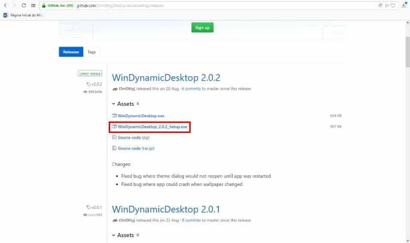Image resolution: width=410 pixels, height=243 pixels.
Task: Click the package icon beside WinDynamicDesktop.exe
Action: (114, 115)
